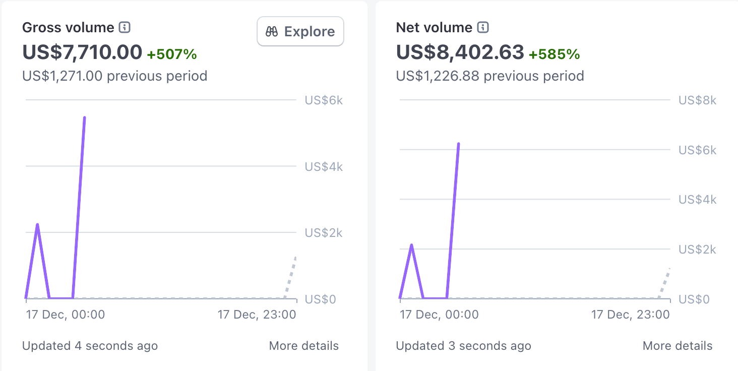Click the +585% change indicator
738x371 pixels.
554,53
